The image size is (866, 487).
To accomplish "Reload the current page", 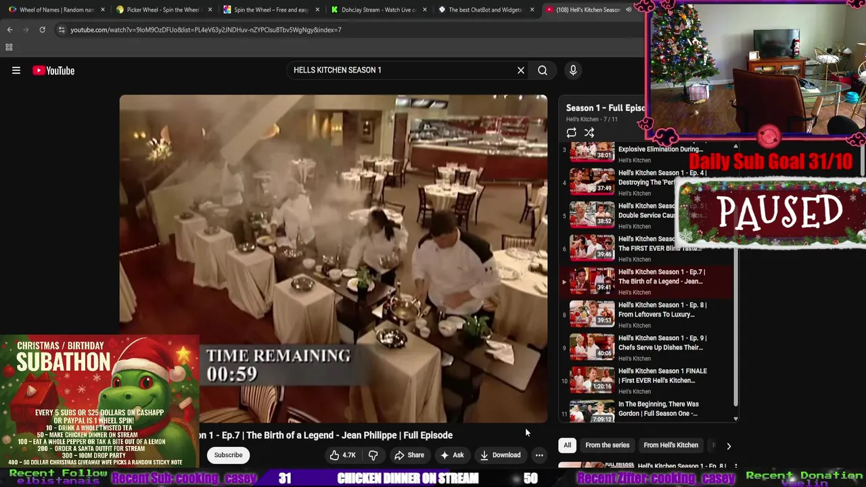I will click(42, 30).
